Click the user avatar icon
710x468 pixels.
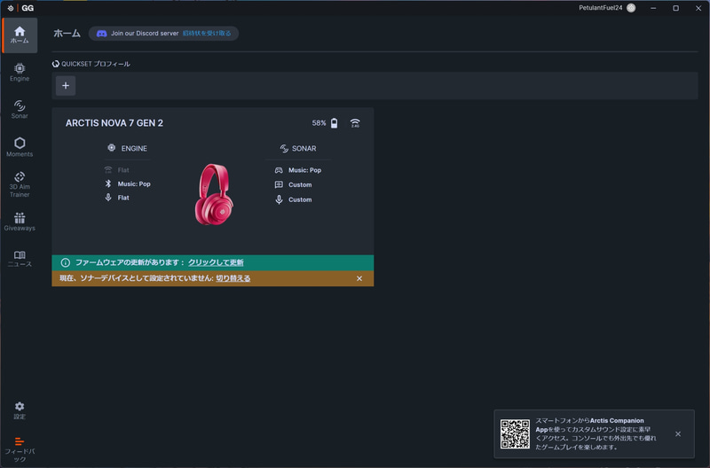coord(631,8)
